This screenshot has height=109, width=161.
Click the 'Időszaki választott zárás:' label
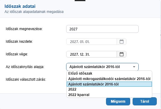tap(26, 79)
